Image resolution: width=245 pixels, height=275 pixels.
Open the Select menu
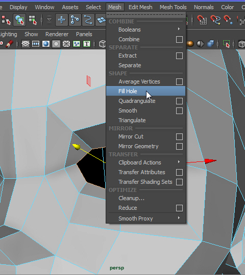[x=93, y=7]
